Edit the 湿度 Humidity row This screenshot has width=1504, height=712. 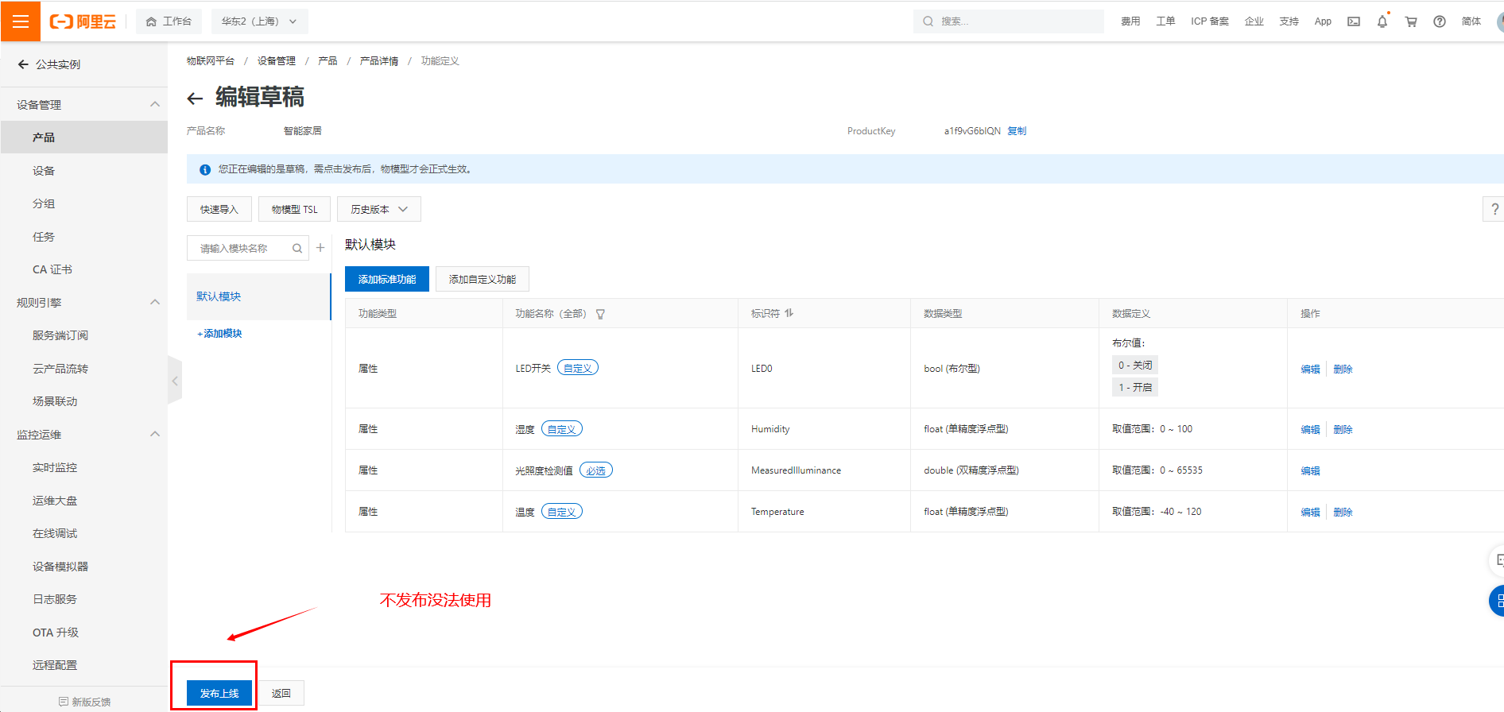(x=1310, y=429)
